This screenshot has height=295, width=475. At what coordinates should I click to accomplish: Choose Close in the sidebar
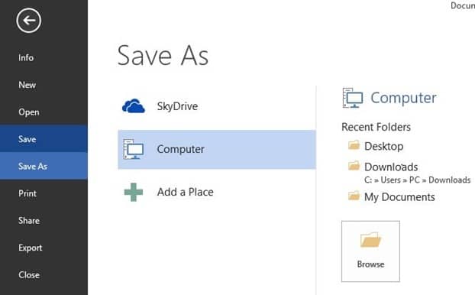(29, 274)
